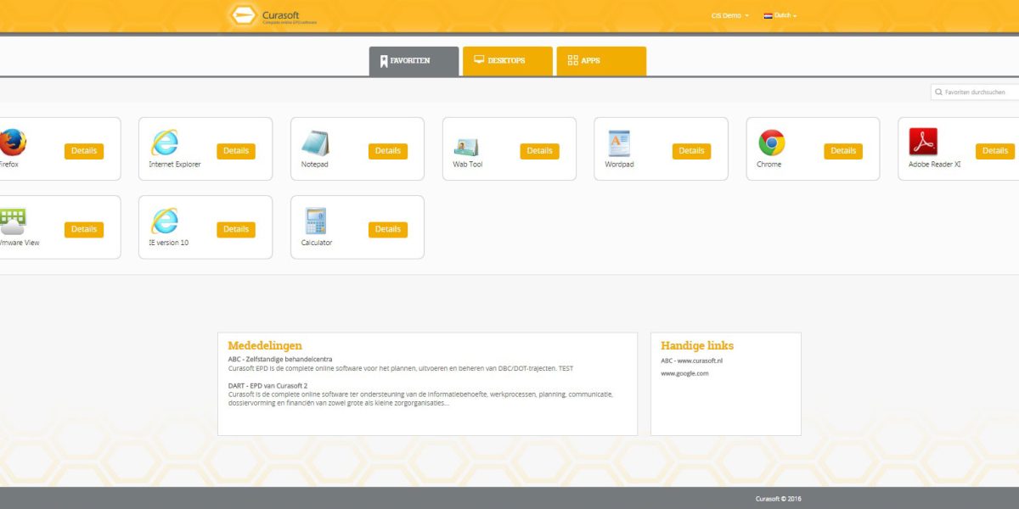The image size is (1019, 509).
Task: Switch to the Desktops tab
Action: (x=507, y=59)
